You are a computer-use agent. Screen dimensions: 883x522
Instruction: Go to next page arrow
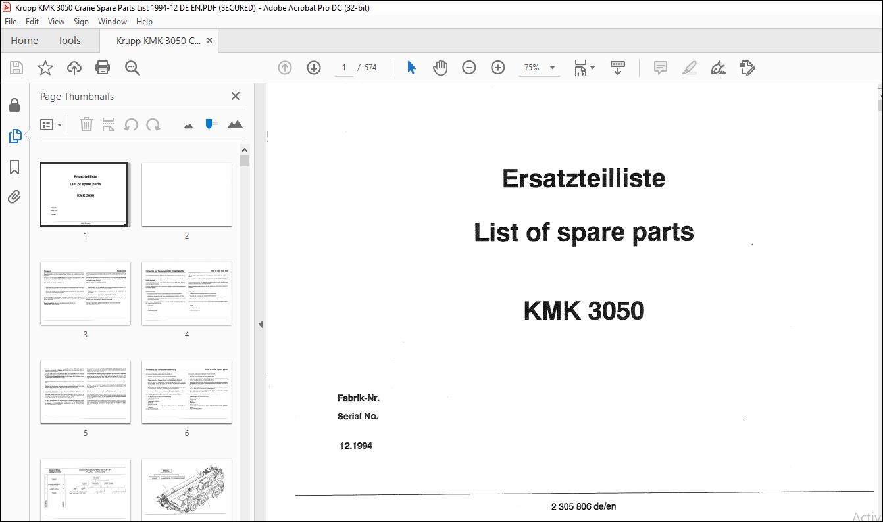click(314, 68)
